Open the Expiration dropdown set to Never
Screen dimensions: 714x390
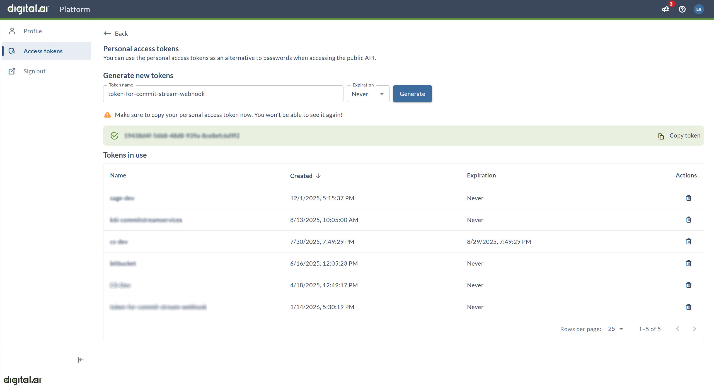[368, 94]
